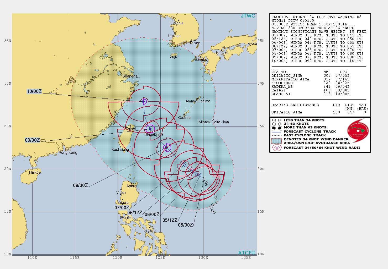Click the Sasebo city label
The height and width of the screenshot is (269, 388).
[x=201, y=59]
